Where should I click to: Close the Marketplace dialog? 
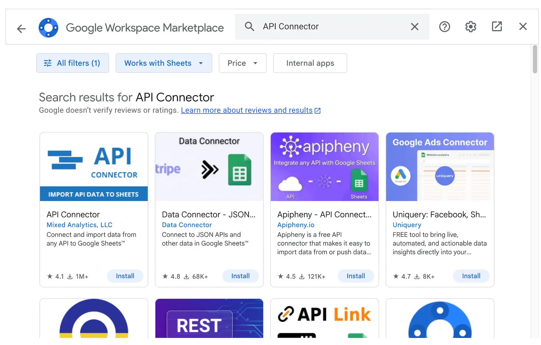(x=523, y=26)
